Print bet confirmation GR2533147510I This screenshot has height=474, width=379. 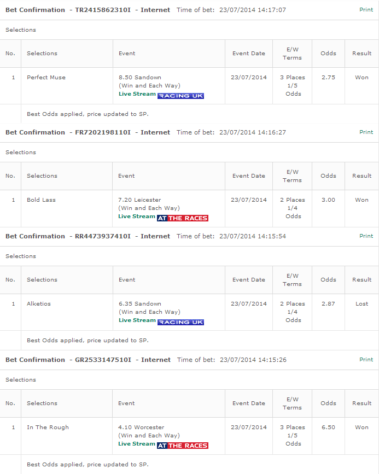click(366, 359)
